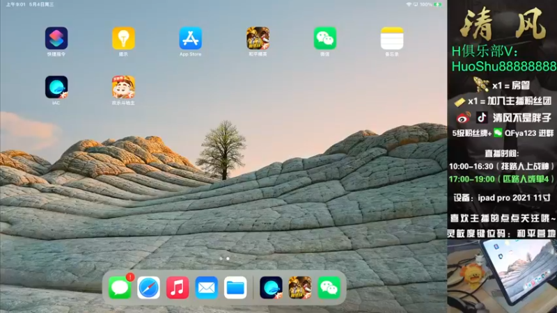Open 和平精英 game on the home screen

tap(258, 38)
